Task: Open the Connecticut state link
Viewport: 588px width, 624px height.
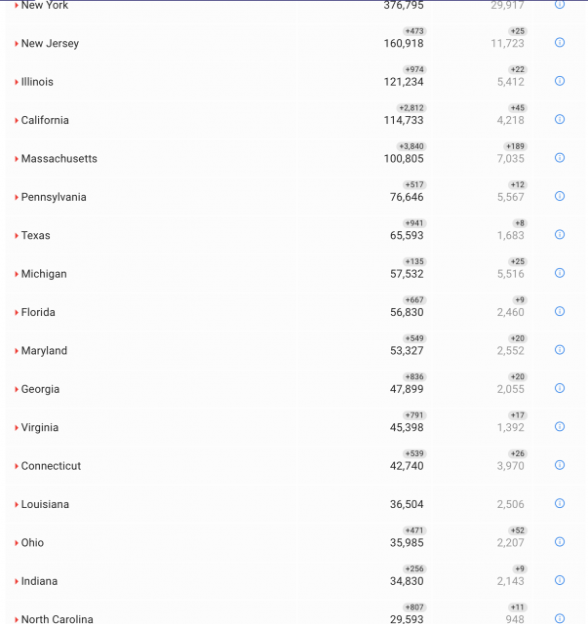Action: (51, 466)
